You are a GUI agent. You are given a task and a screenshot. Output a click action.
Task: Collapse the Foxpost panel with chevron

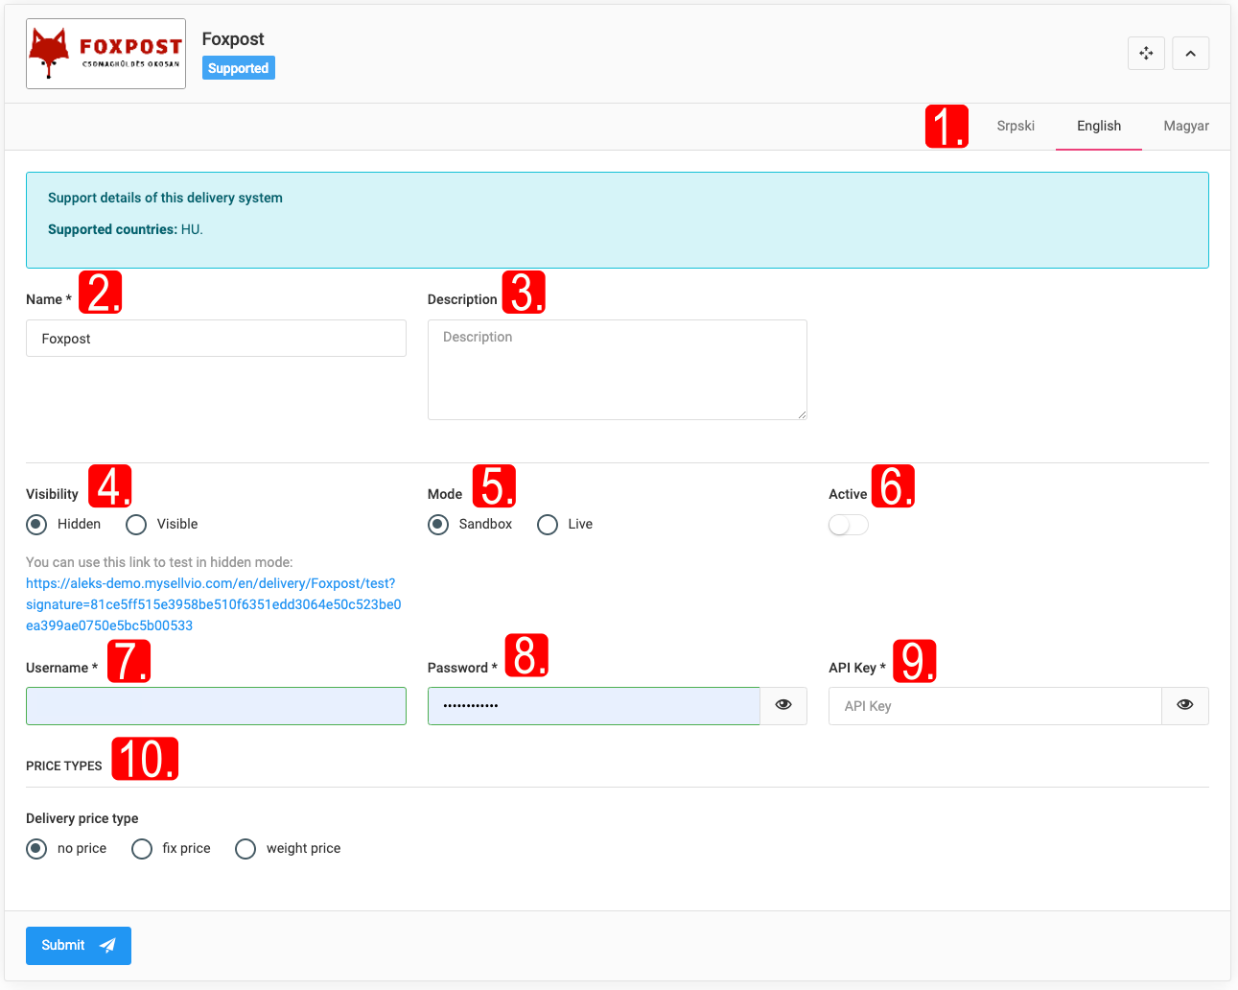click(x=1190, y=54)
